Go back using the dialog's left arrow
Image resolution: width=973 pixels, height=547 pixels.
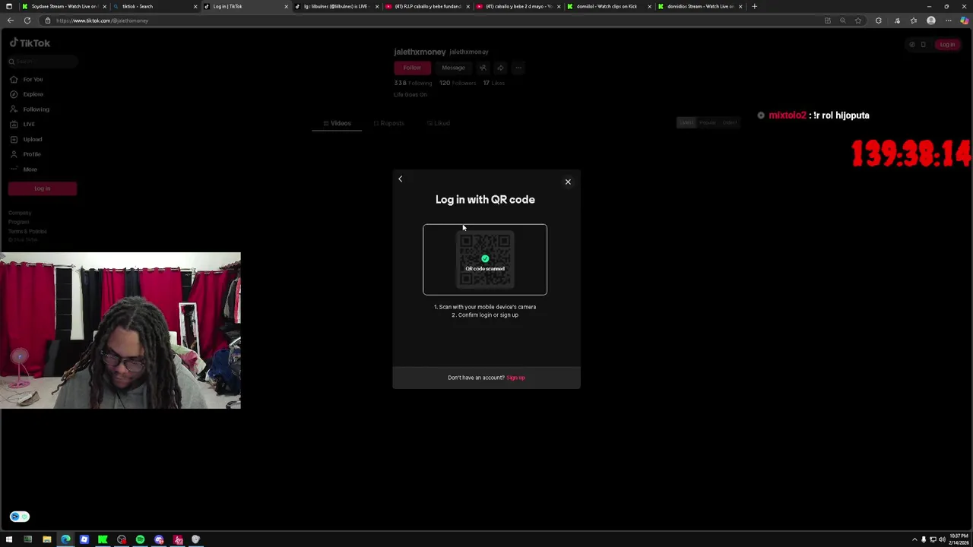tap(401, 179)
